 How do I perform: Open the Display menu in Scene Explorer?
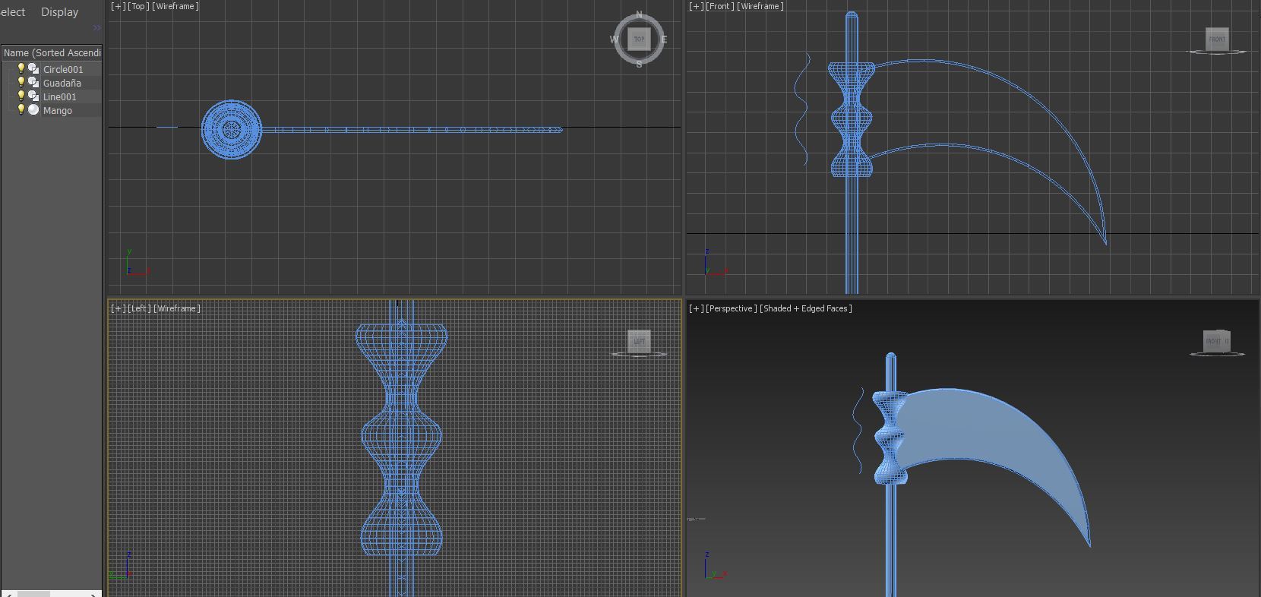(59, 12)
